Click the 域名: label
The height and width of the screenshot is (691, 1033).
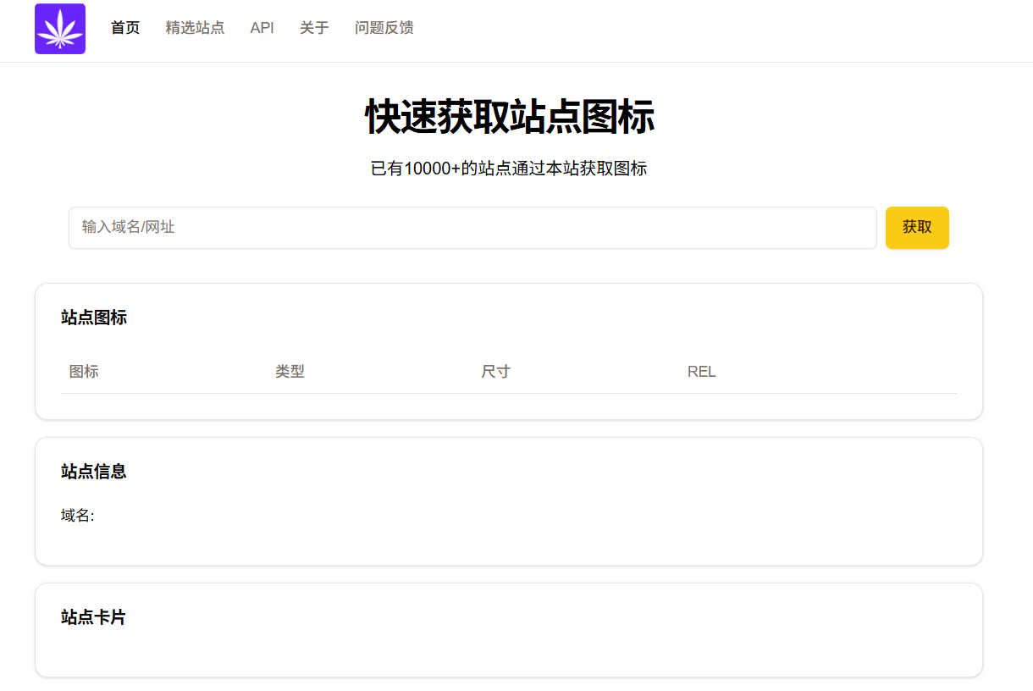[x=78, y=516]
